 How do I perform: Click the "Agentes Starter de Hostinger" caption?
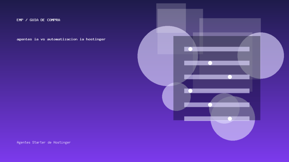pos(44,142)
